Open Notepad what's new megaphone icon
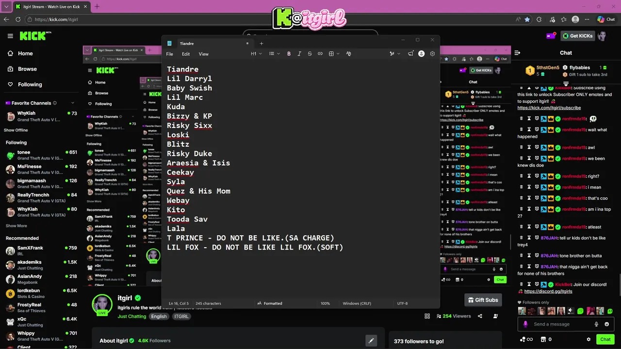Viewport: 621px width, 349px height. pyautogui.click(x=410, y=54)
